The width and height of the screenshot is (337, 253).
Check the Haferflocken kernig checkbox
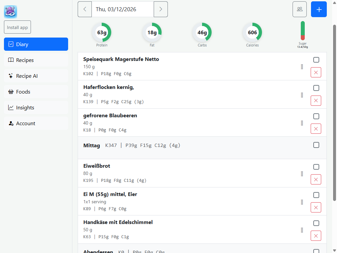pos(316,88)
